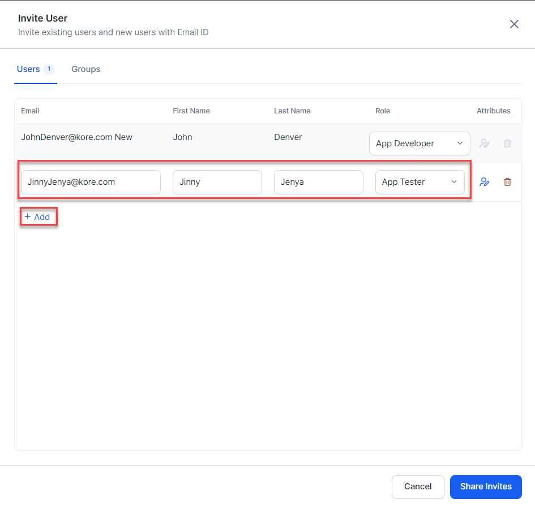Click the Jenya last name field
The image size is (535, 512).
point(318,182)
